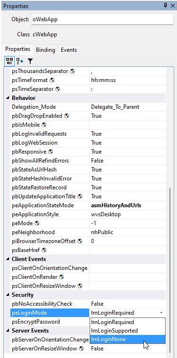Select the pbServerOnOrientationChange property
This screenshot has height=358, width=177.
51,340
